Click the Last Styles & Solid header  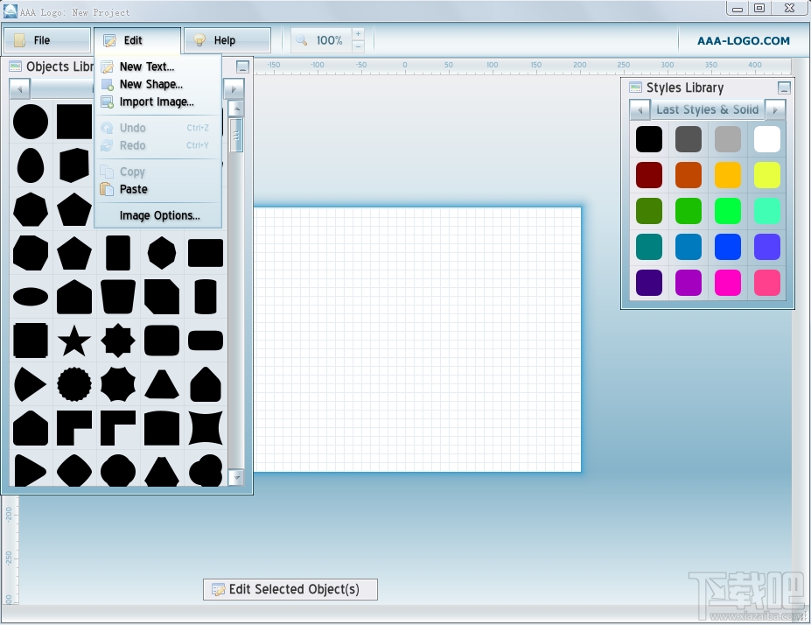pos(708,109)
